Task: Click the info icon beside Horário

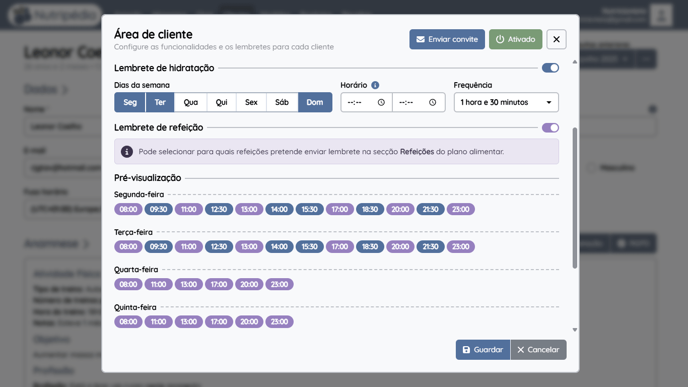Action: (x=375, y=85)
